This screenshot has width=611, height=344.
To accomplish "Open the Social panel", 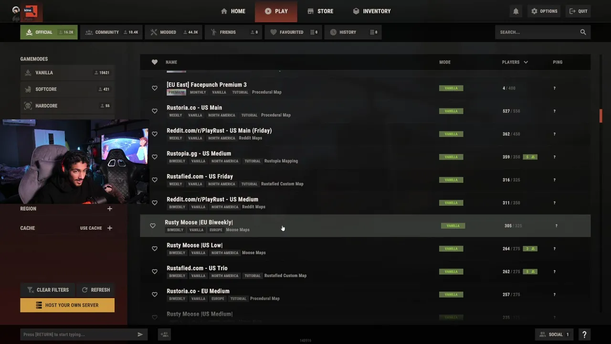I will point(555,334).
